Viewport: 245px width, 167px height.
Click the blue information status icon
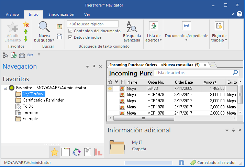pyautogui.click(x=181, y=163)
